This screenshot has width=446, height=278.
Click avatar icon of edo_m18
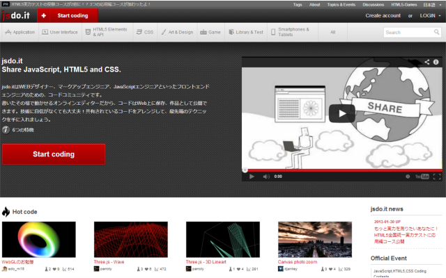click(5, 269)
